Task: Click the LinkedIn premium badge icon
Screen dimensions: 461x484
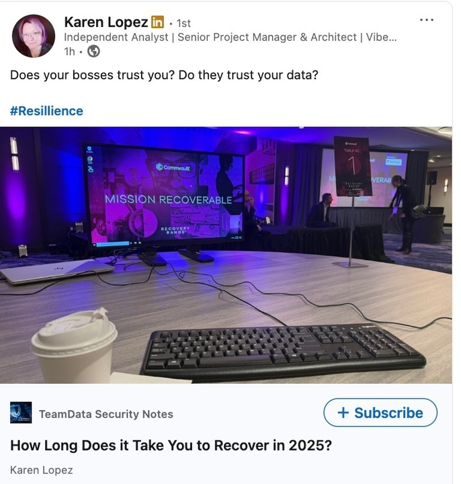Action: coord(157,22)
